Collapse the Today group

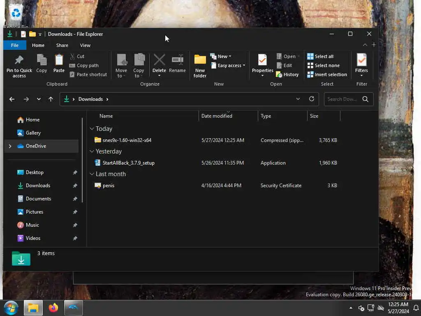point(92,129)
